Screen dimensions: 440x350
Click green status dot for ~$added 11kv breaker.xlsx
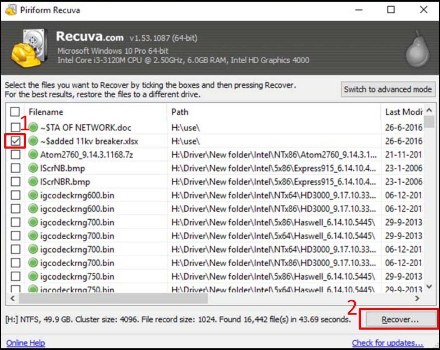click(x=33, y=141)
